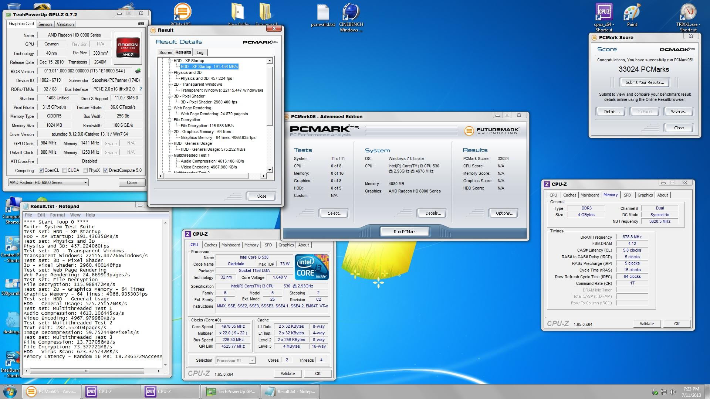Viewport: 710px width, 399px height.
Task: Click the volume speaker tray icon
Action: pyautogui.click(x=673, y=392)
